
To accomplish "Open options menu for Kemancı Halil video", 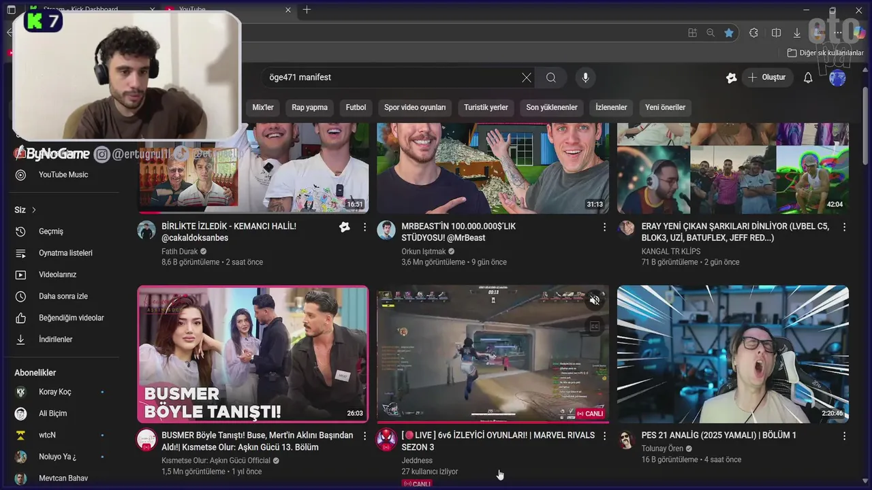I will [x=364, y=227].
